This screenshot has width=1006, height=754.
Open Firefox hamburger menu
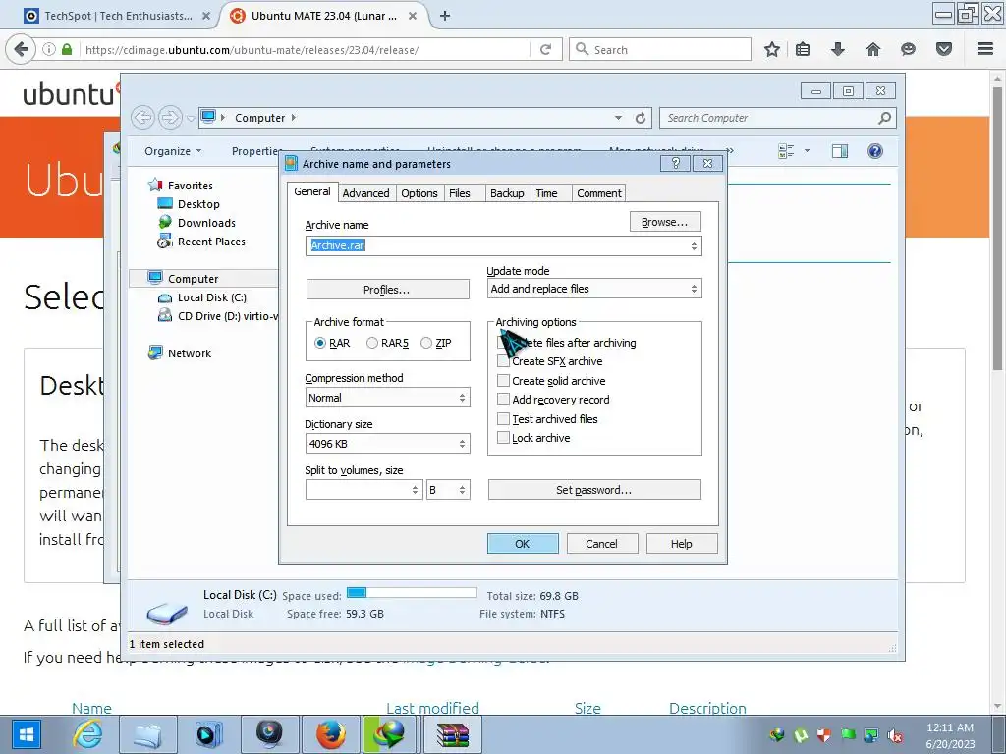(x=985, y=49)
